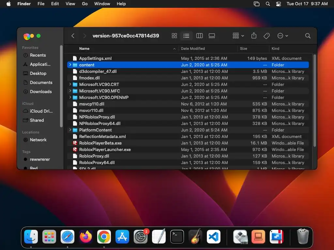
Task: Click the Finder window search icon
Action: (308, 36)
